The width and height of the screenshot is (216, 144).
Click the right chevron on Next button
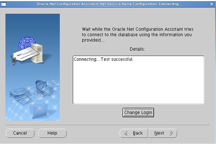coord(171,133)
